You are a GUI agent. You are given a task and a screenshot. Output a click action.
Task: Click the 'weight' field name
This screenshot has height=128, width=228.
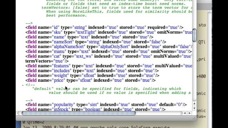click(x=60, y=75)
